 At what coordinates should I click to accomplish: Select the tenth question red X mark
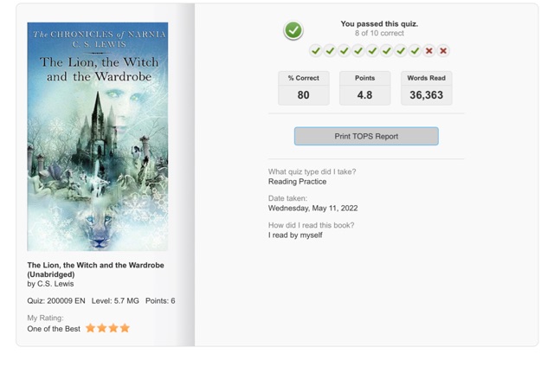(443, 51)
